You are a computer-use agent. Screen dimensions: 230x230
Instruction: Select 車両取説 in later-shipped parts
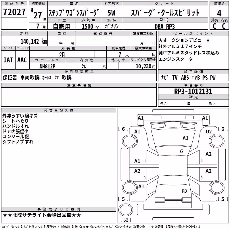click(30, 77)
